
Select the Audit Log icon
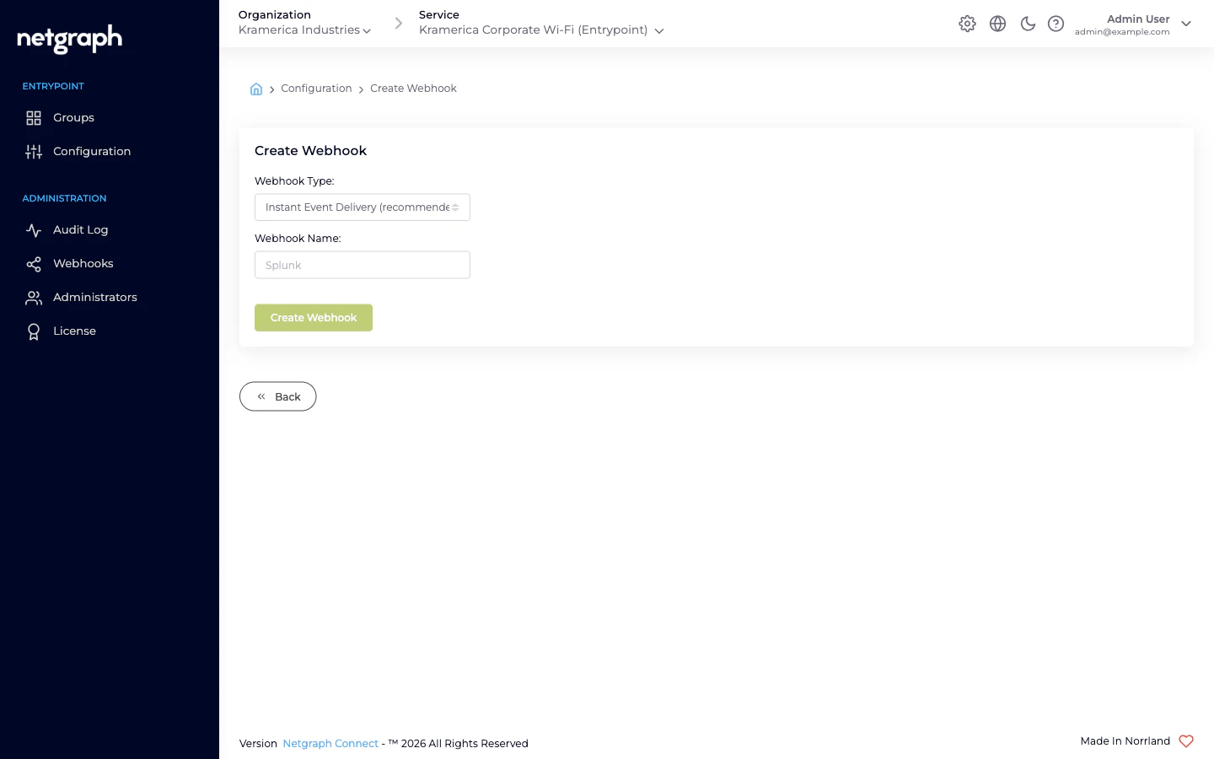click(34, 229)
